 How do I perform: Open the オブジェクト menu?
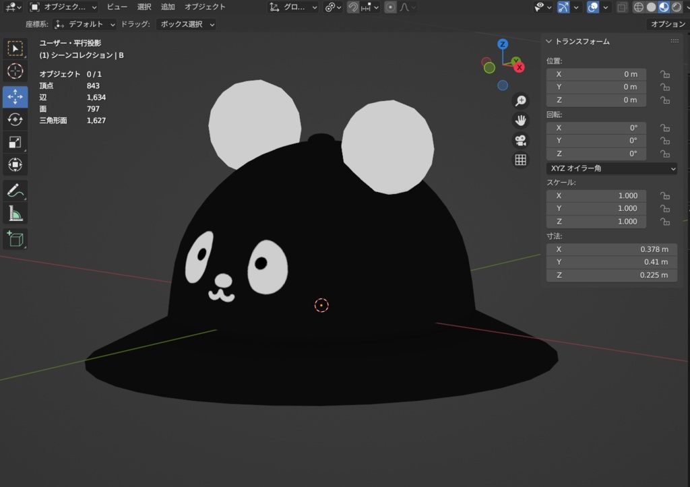205,7
